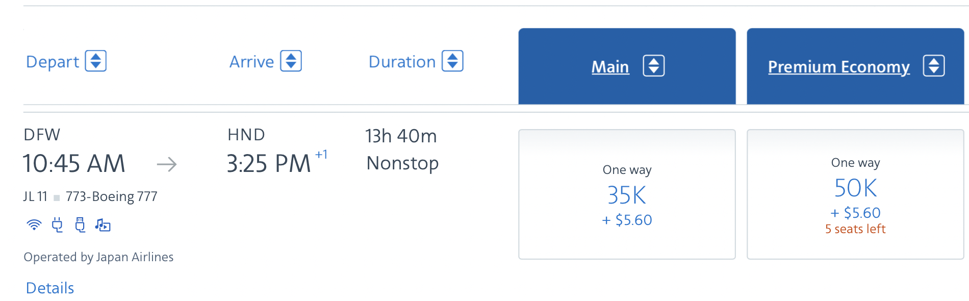Viewport: 969px width, 301px height.
Task: Open flight Details link
Action: [x=50, y=288]
